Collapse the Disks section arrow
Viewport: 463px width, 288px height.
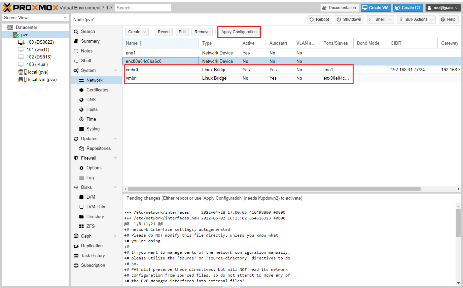click(116, 188)
